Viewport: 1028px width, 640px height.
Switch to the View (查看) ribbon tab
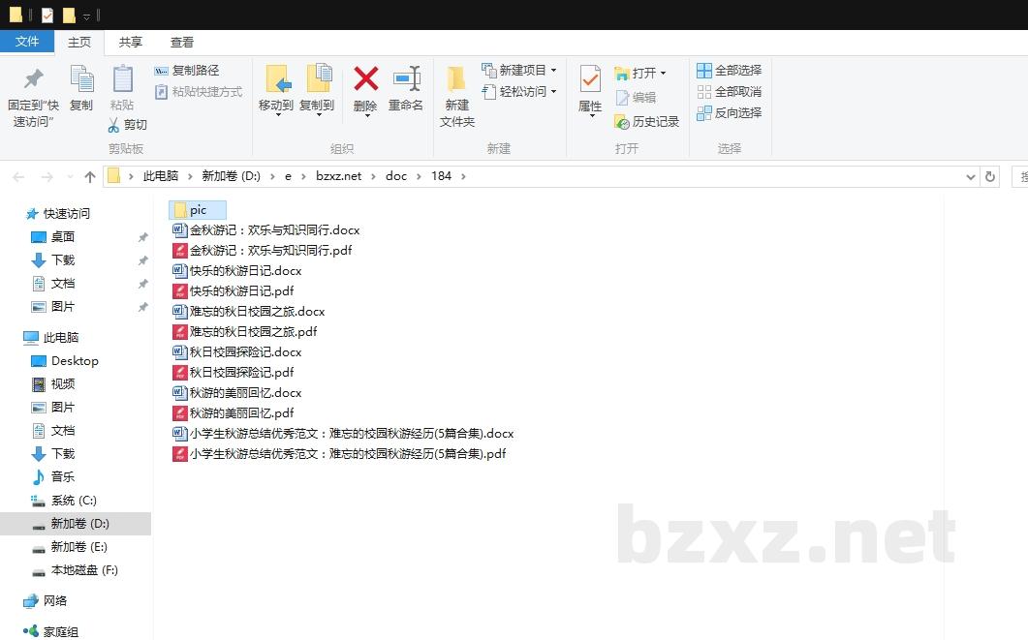[182, 42]
